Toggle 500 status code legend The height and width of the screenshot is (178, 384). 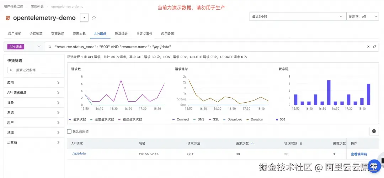(x=281, y=119)
